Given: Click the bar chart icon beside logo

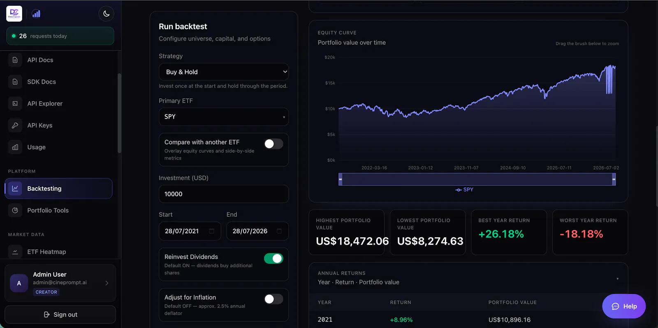Looking at the screenshot, I should (x=37, y=14).
